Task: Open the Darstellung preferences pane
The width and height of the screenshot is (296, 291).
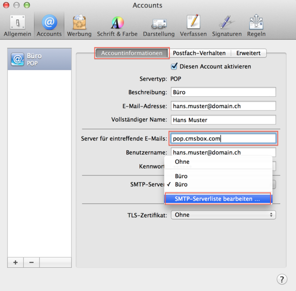Action: point(159,26)
